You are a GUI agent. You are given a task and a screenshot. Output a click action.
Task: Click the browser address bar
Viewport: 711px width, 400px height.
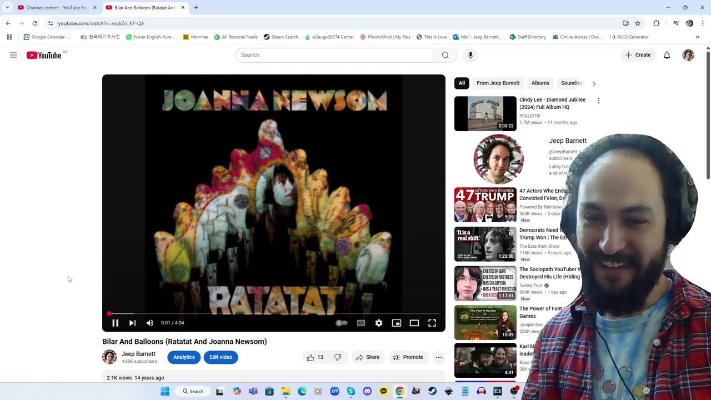333,23
